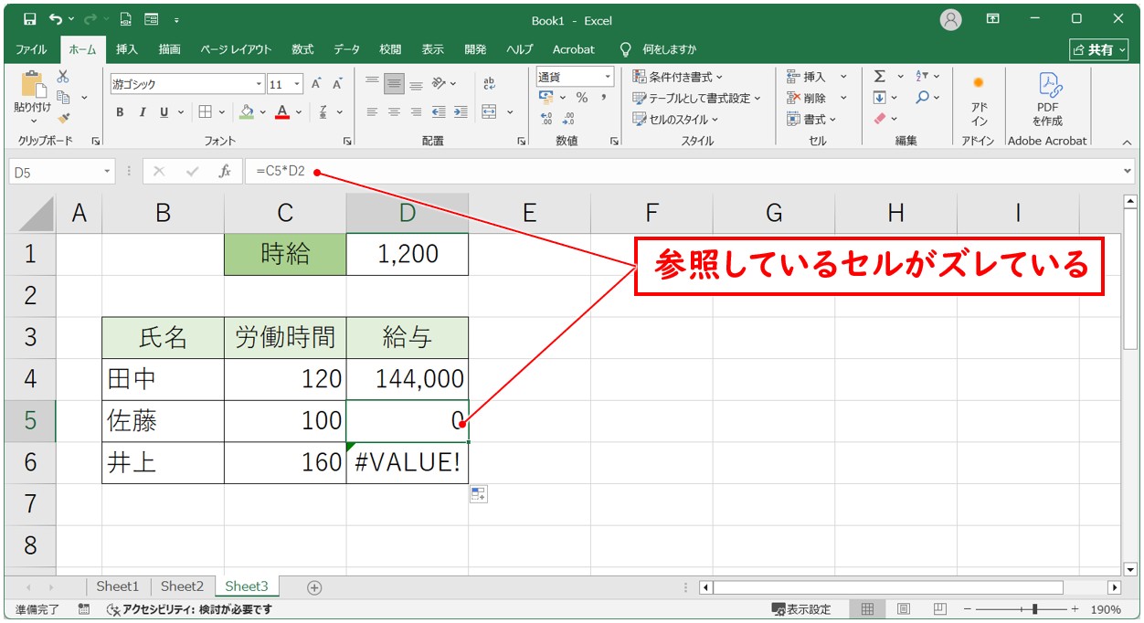Toggle bold formatting
1144x623 pixels.
pos(120,112)
